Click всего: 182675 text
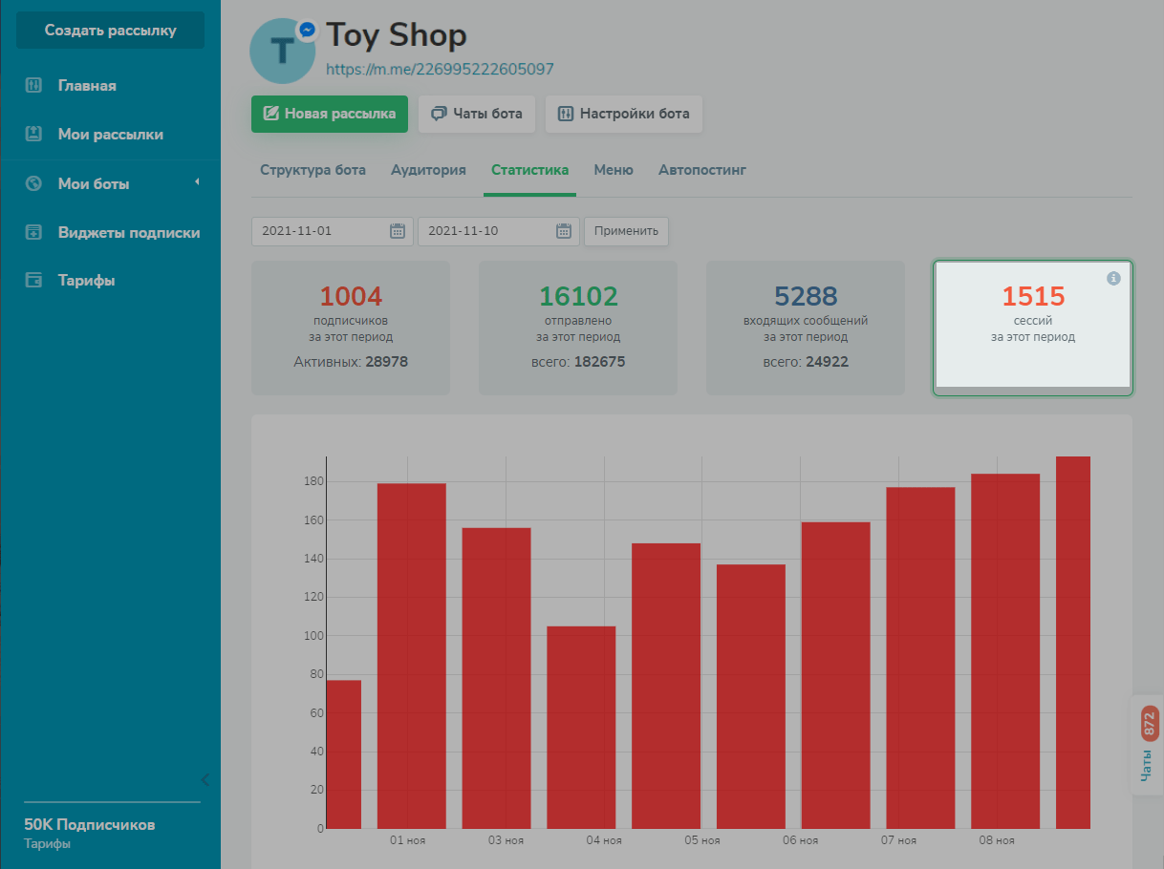The height and width of the screenshot is (869, 1164). click(x=578, y=362)
